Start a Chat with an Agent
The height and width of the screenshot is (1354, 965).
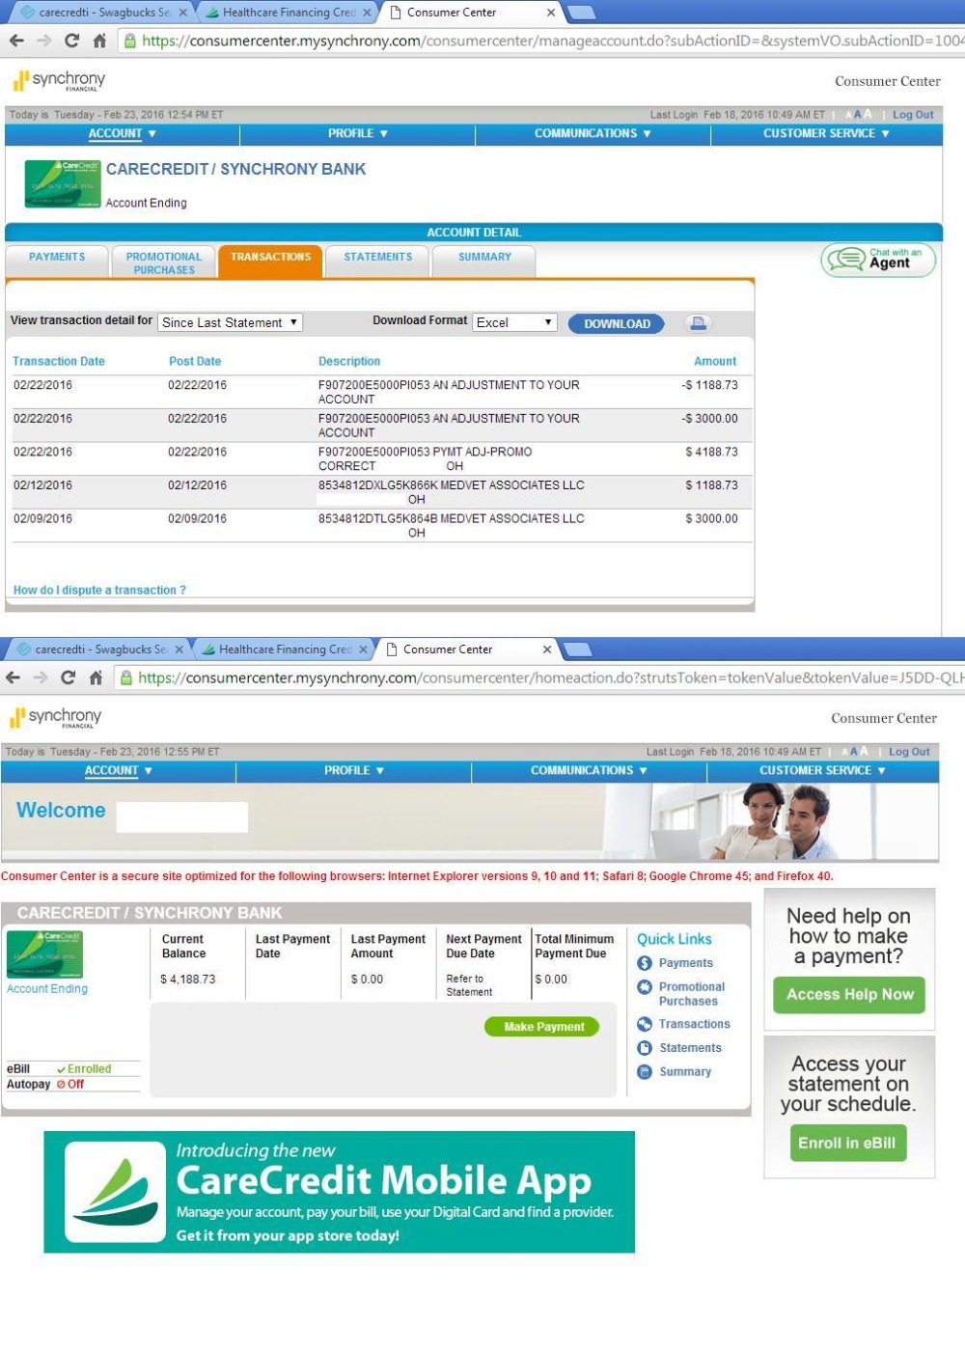click(878, 259)
